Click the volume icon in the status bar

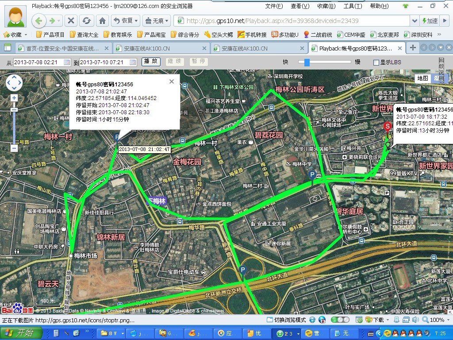415,320
